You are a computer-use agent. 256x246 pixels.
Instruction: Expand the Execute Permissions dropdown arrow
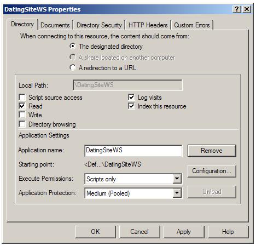(177, 179)
